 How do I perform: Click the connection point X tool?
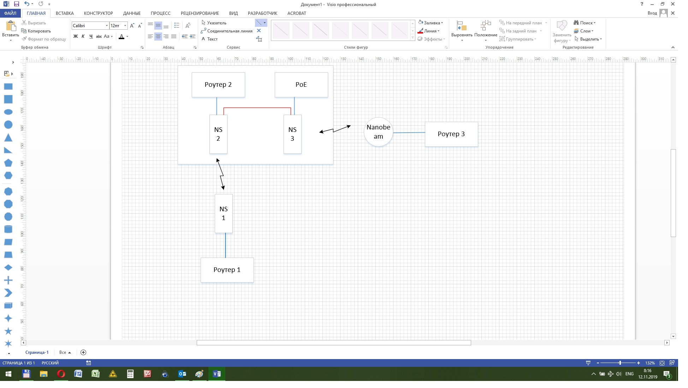click(259, 31)
